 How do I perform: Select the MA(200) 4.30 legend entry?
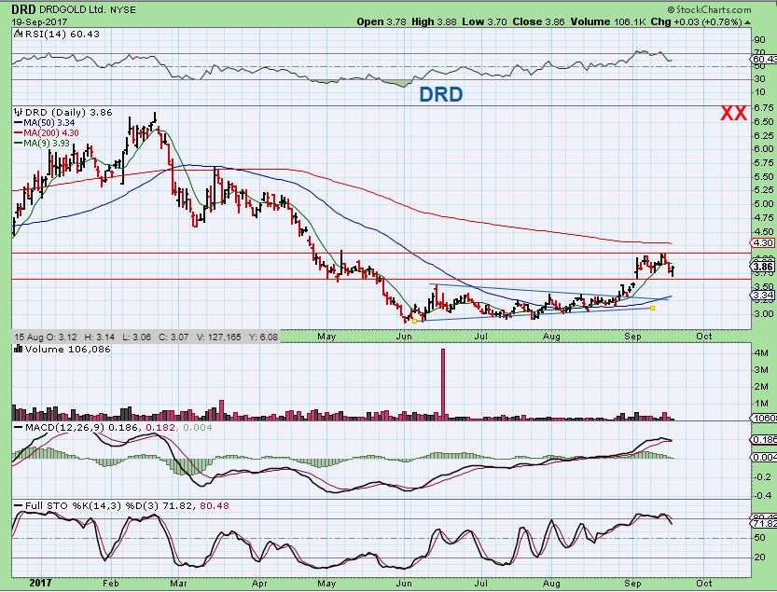[x=47, y=132]
